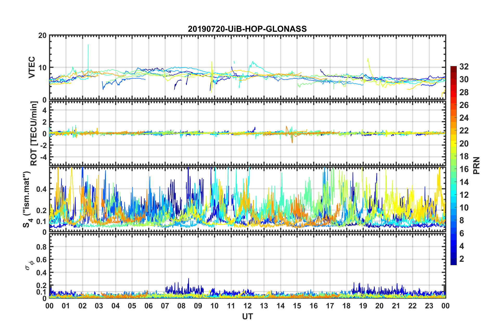This screenshot has height=331, width=495.
Task: Click colorbar tick label 8
Action: pos(462,220)
